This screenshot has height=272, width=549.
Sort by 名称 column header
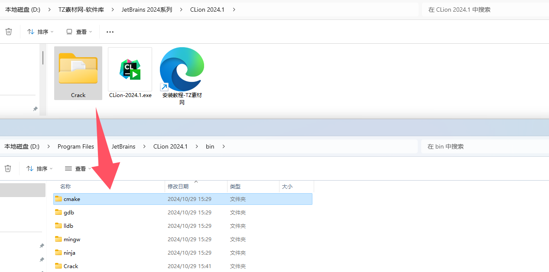tap(65, 186)
